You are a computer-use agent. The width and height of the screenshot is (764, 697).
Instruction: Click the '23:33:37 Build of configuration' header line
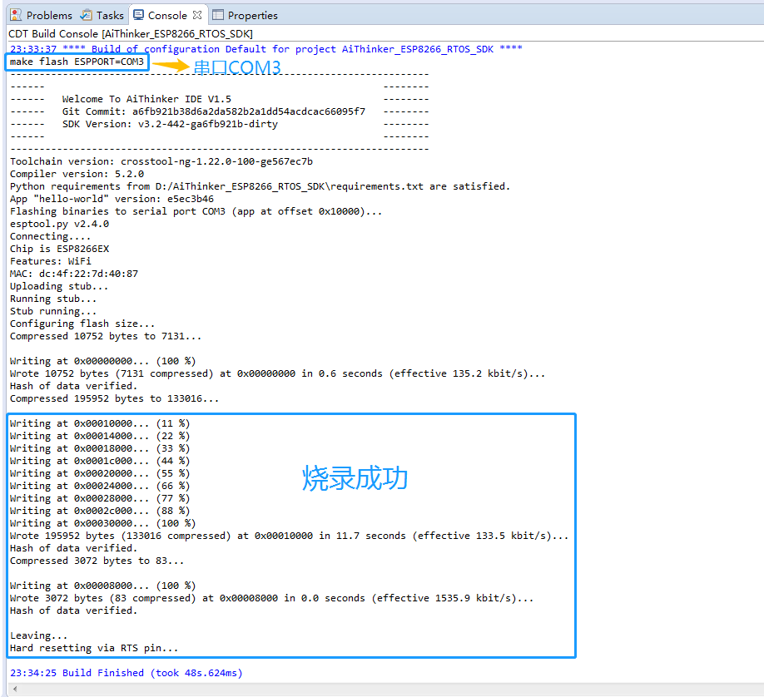(x=266, y=49)
